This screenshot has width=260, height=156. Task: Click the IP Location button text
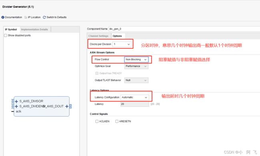[x=34, y=17]
